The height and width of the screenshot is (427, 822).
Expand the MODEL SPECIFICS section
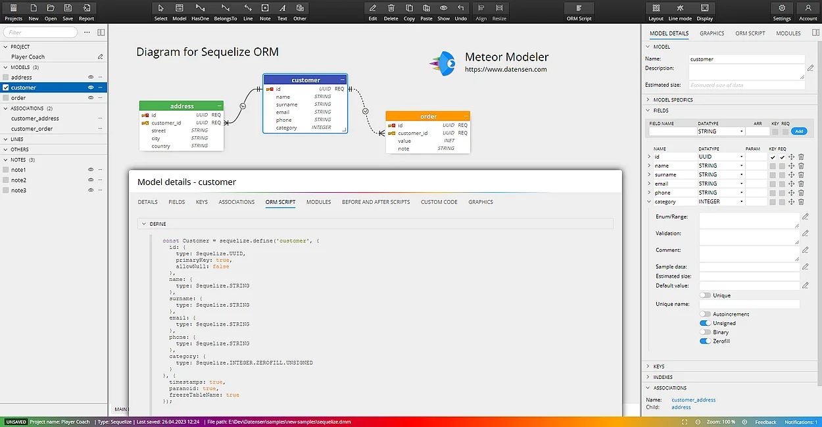[x=648, y=100]
